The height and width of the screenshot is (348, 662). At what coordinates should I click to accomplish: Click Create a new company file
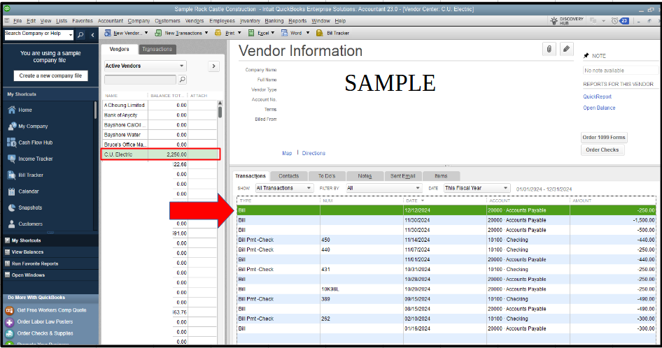pyautogui.click(x=50, y=75)
